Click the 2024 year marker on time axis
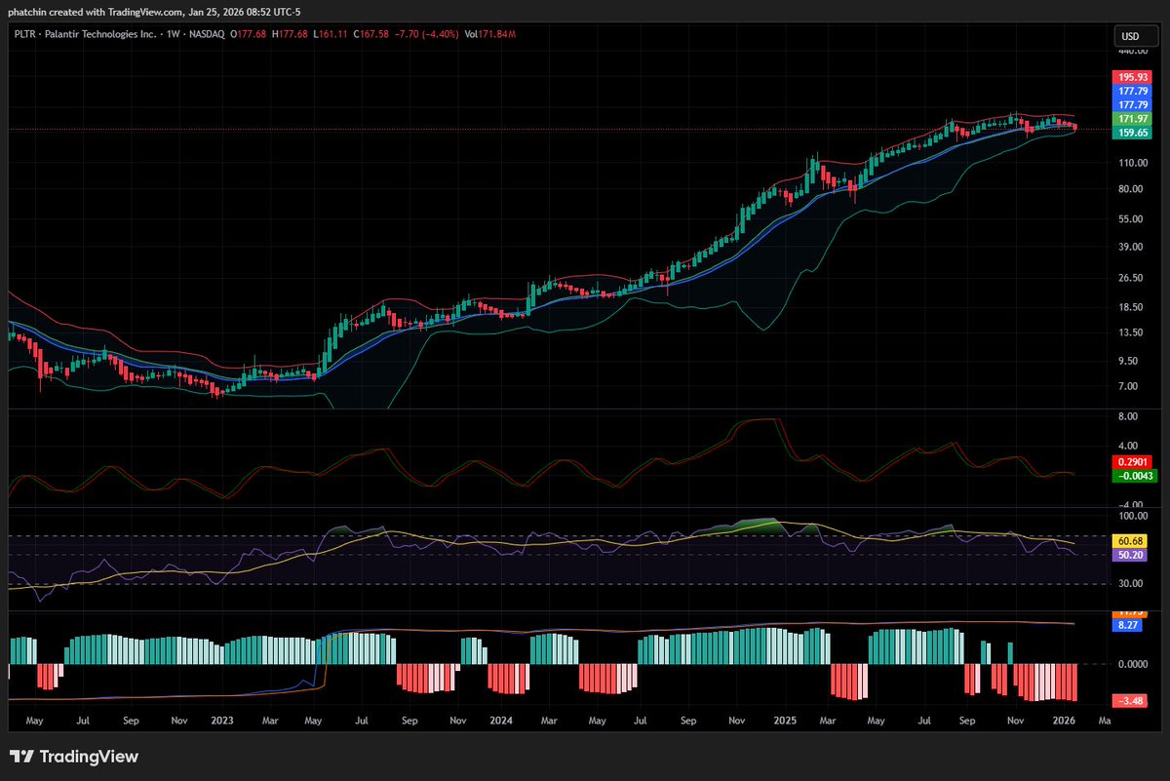Image resolution: width=1170 pixels, height=781 pixels. 501,722
